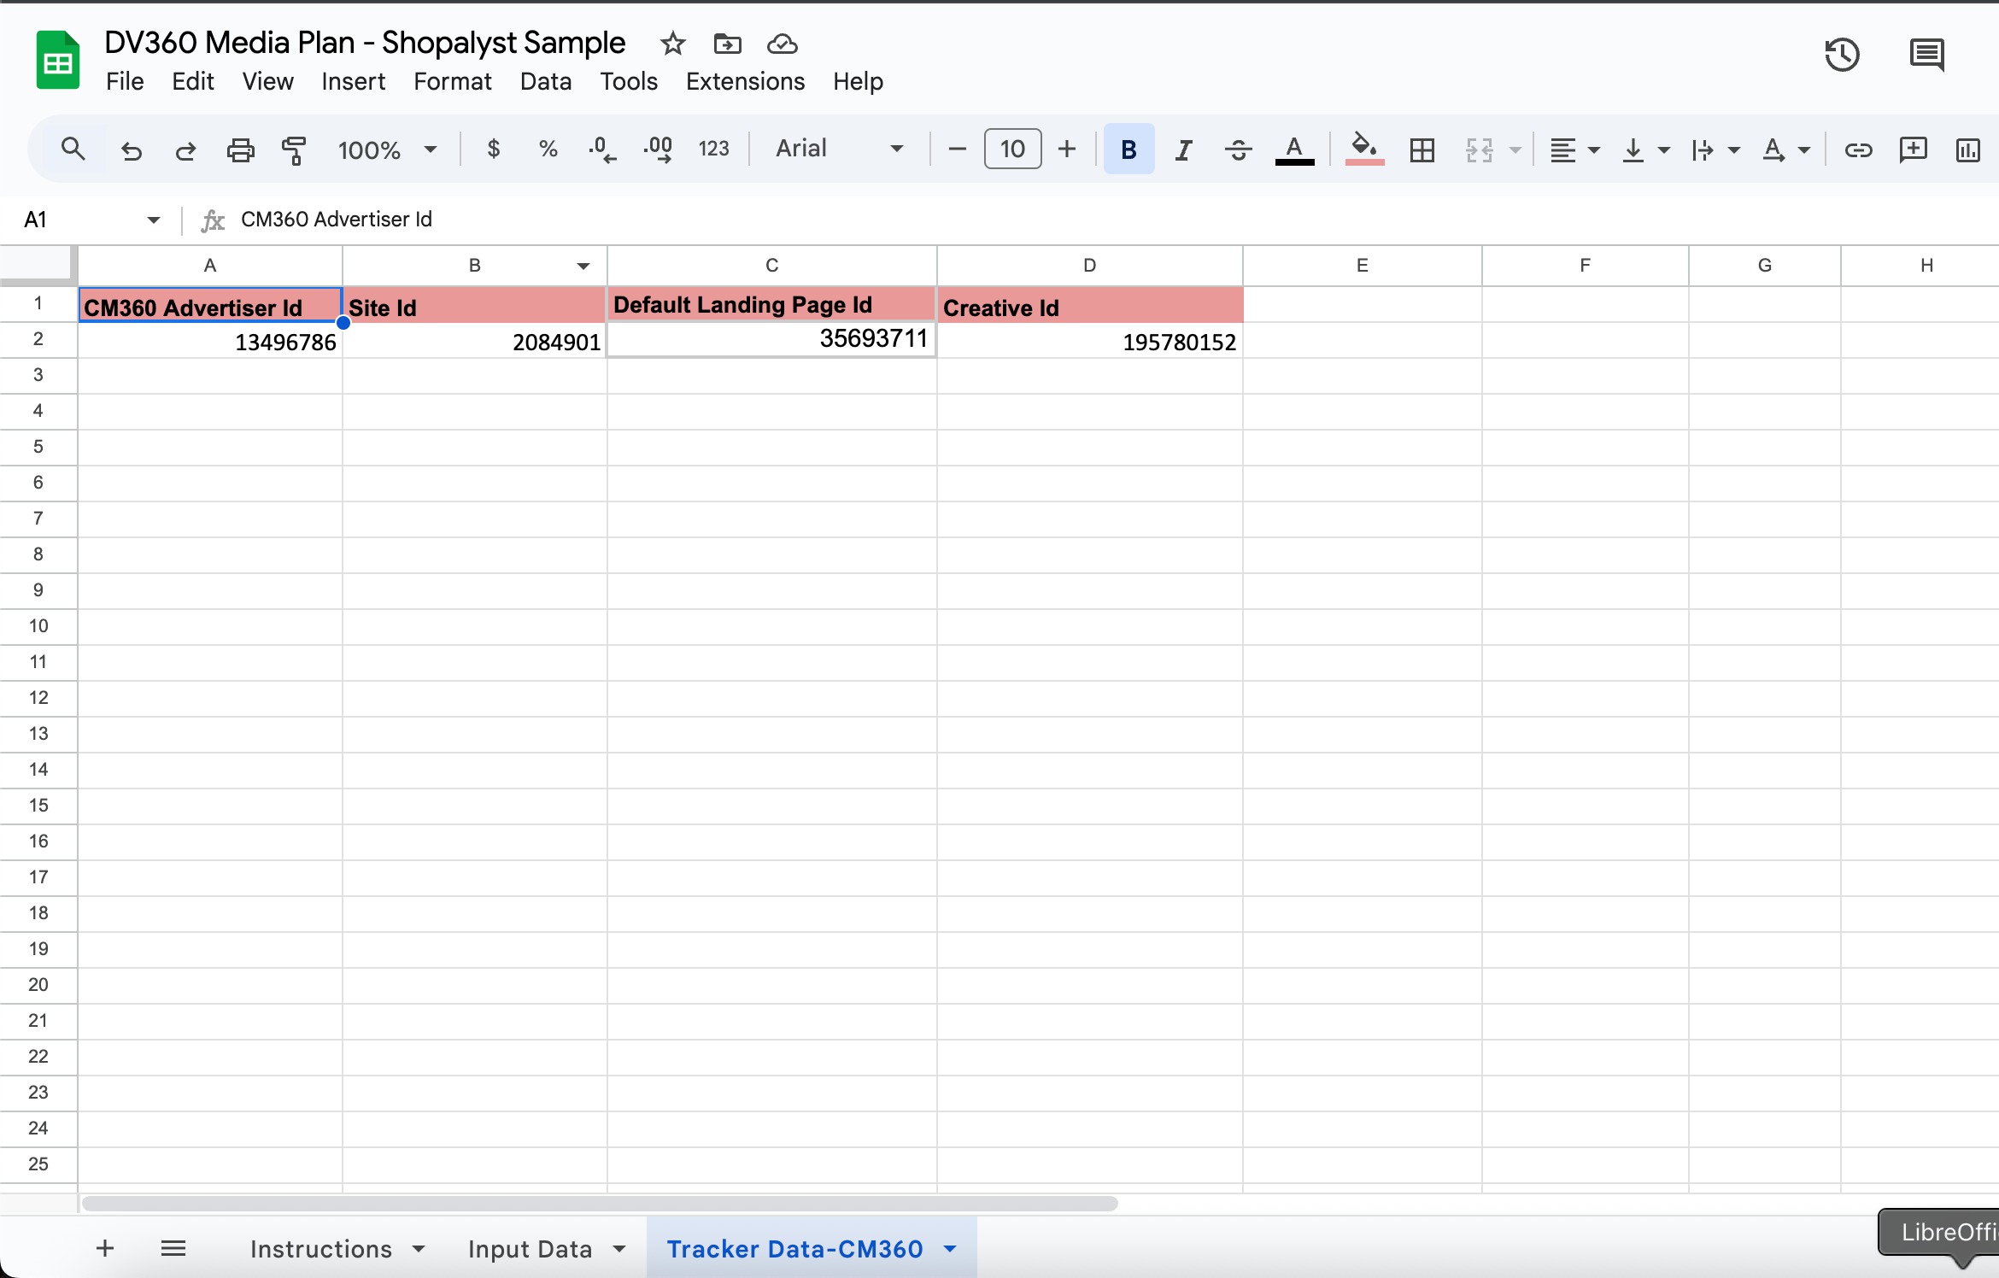Switch to the Input Data tab
The image size is (1999, 1278).
tap(530, 1249)
